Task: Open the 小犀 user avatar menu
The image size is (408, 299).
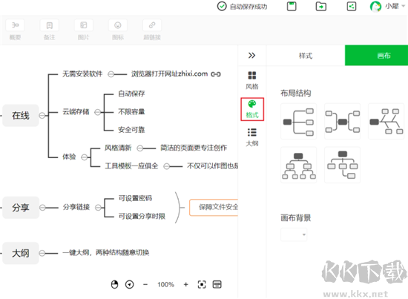Action: point(387,6)
